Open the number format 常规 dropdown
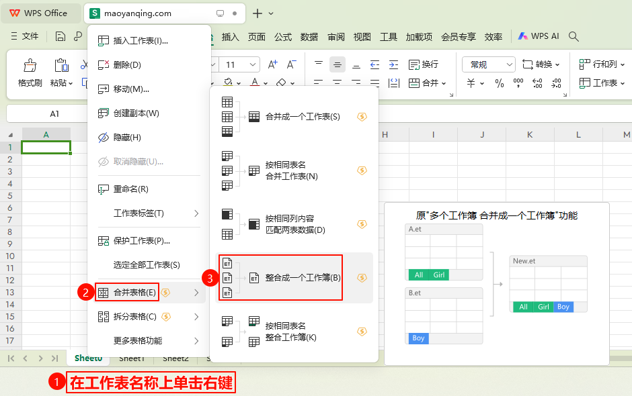Screen dimensions: 632x396 click(x=488, y=64)
